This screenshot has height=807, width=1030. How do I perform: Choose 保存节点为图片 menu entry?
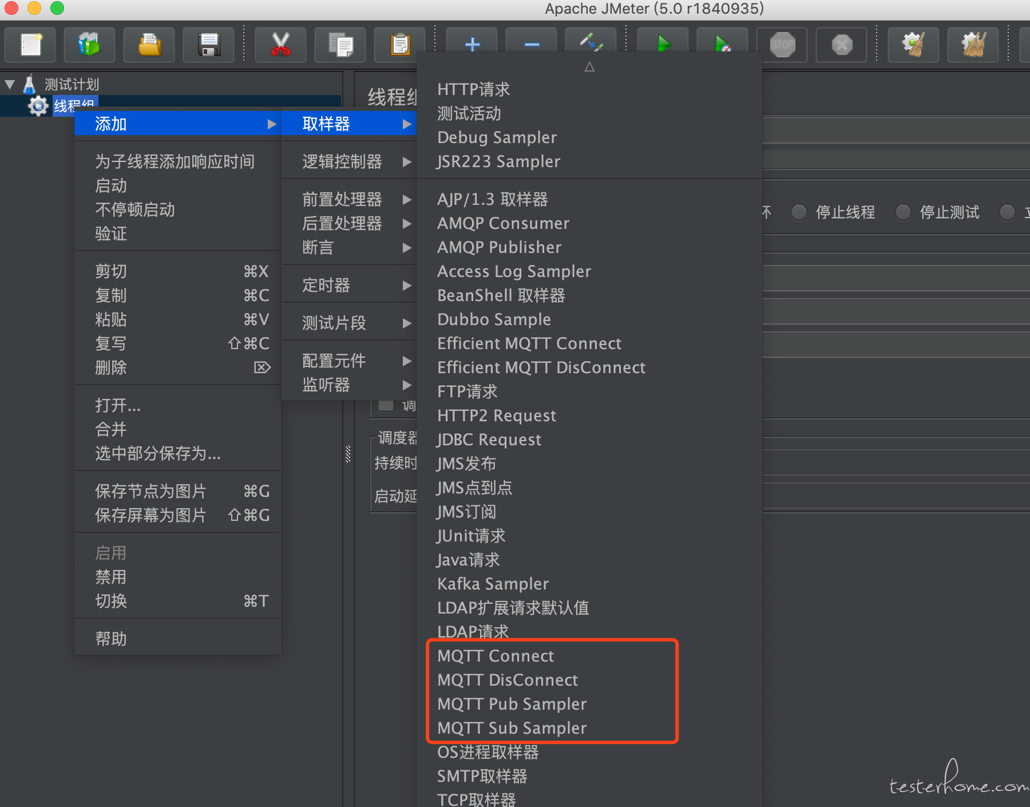click(177, 491)
